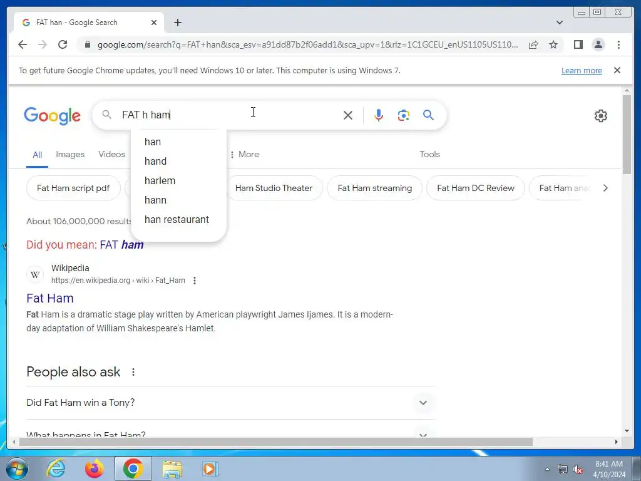Choose the 'han restaurant' suggestion
This screenshot has height=481, width=641.
[x=178, y=220]
